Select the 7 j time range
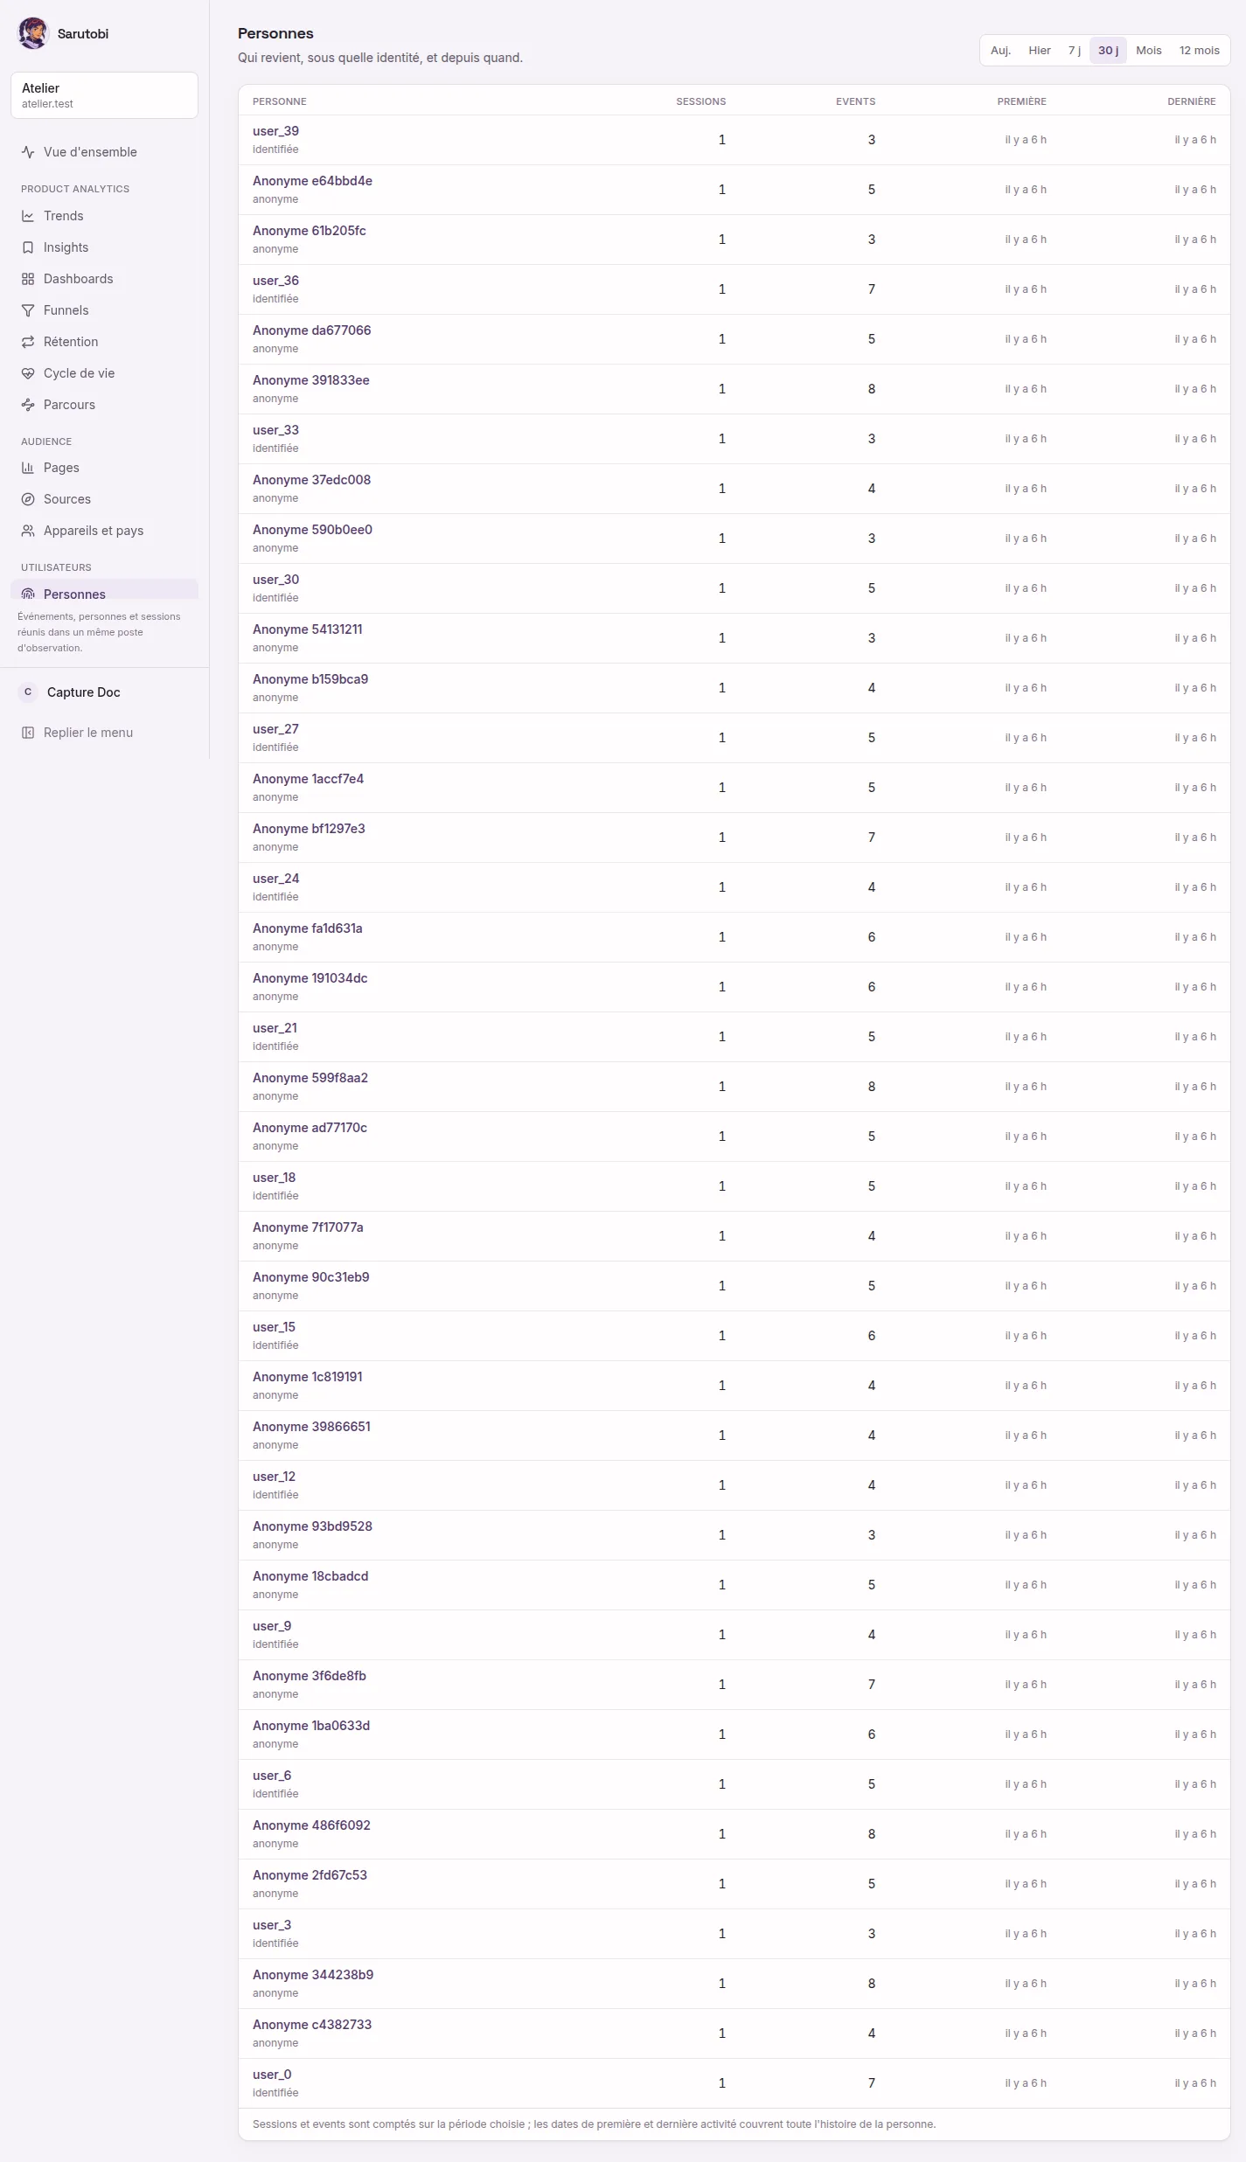Image resolution: width=1246 pixels, height=2162 pixels. pos(1074,51)
